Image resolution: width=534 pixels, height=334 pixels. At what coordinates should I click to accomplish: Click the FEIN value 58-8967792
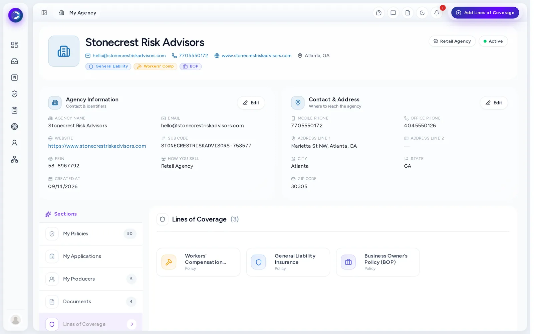tap(64, 166)
